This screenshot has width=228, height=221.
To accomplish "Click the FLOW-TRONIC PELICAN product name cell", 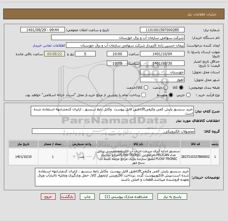I will (138, 157).
